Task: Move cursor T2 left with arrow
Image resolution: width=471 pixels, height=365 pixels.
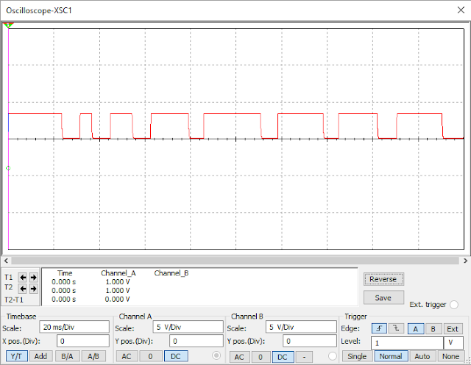Action: tap(23, 289)
